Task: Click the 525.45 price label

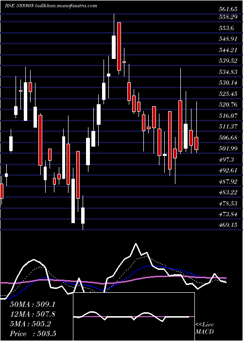Action: click(x=228, y=94)
